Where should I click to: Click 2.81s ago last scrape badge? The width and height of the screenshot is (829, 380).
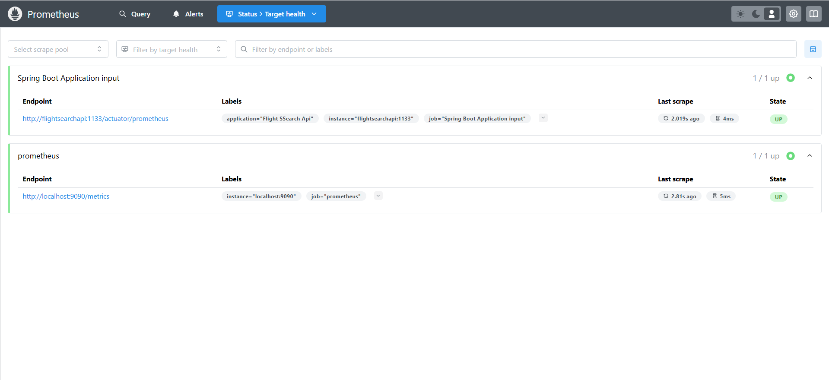(680, 196)
